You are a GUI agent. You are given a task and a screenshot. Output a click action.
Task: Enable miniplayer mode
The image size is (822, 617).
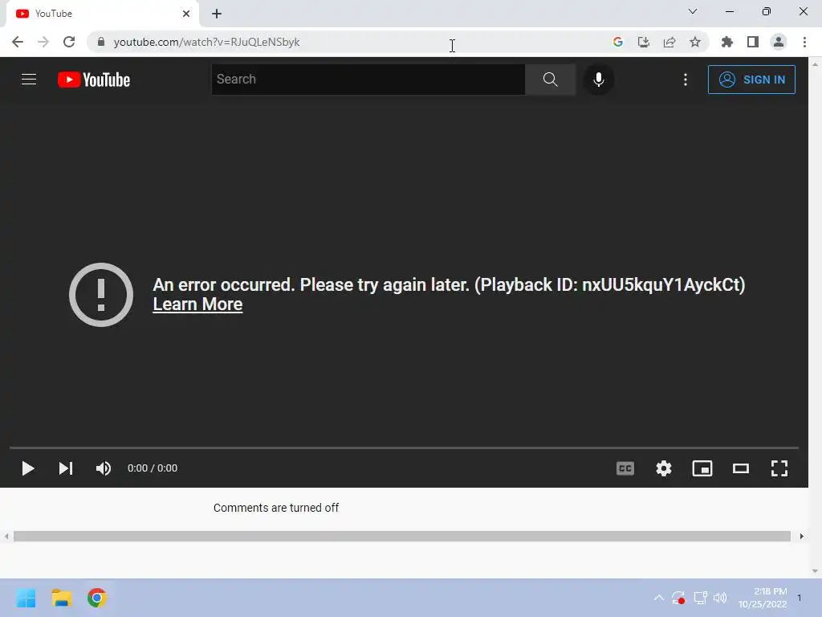click(702, 468)
